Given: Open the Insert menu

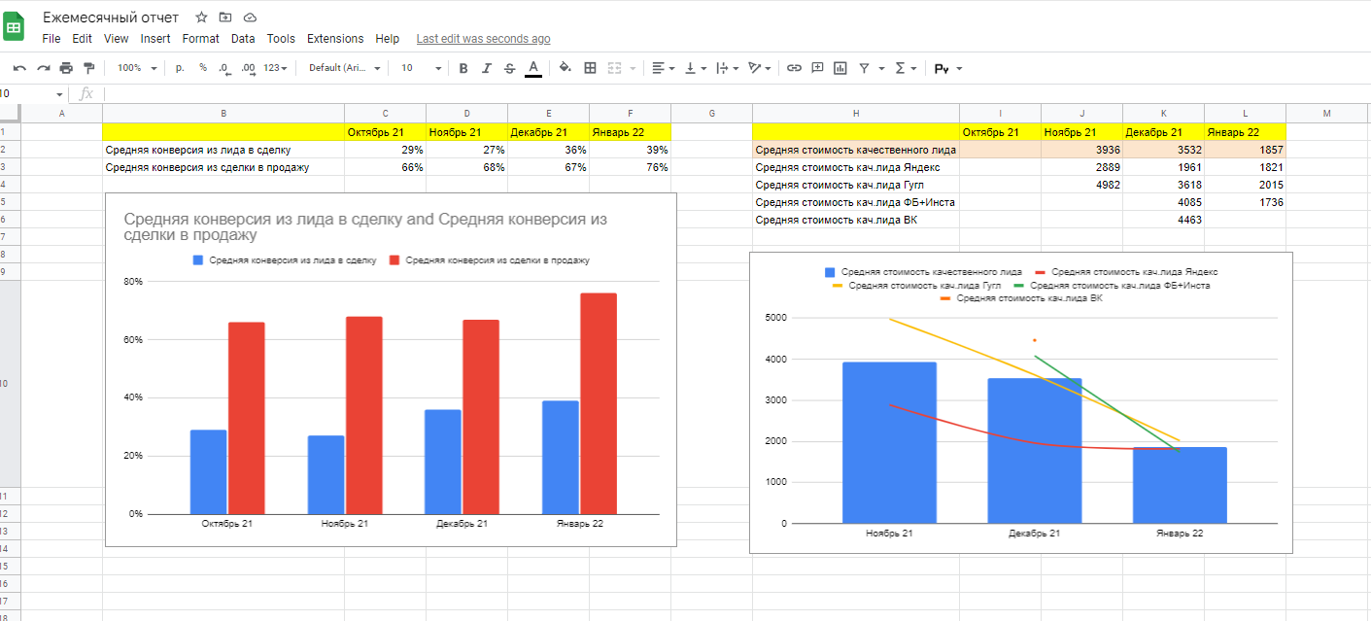Looking at the screenshot, I should [155, 39].
